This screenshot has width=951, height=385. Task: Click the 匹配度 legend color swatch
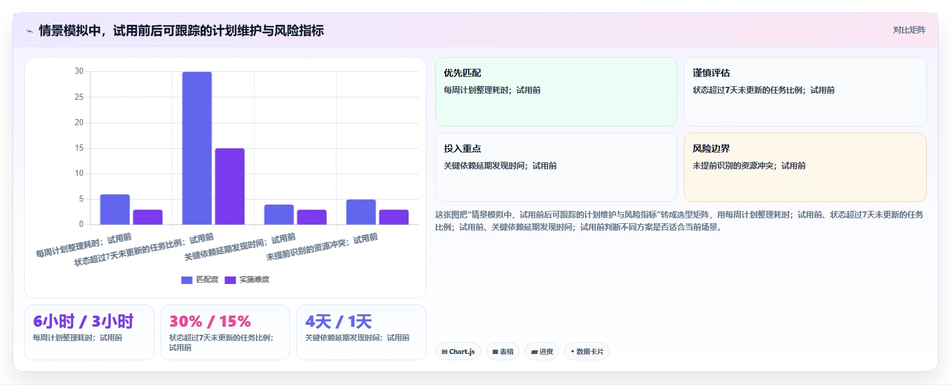(187, 280)
